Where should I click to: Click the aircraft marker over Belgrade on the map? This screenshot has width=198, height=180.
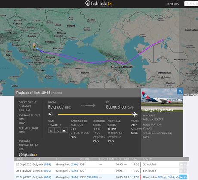[34, 46]
